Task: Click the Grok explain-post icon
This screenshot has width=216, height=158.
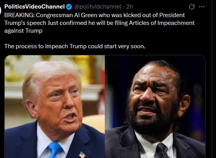Action: pyautogui.click(x=192, y=7)
